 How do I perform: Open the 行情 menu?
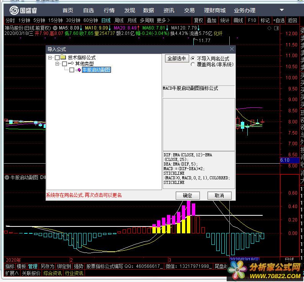point(109,10)
